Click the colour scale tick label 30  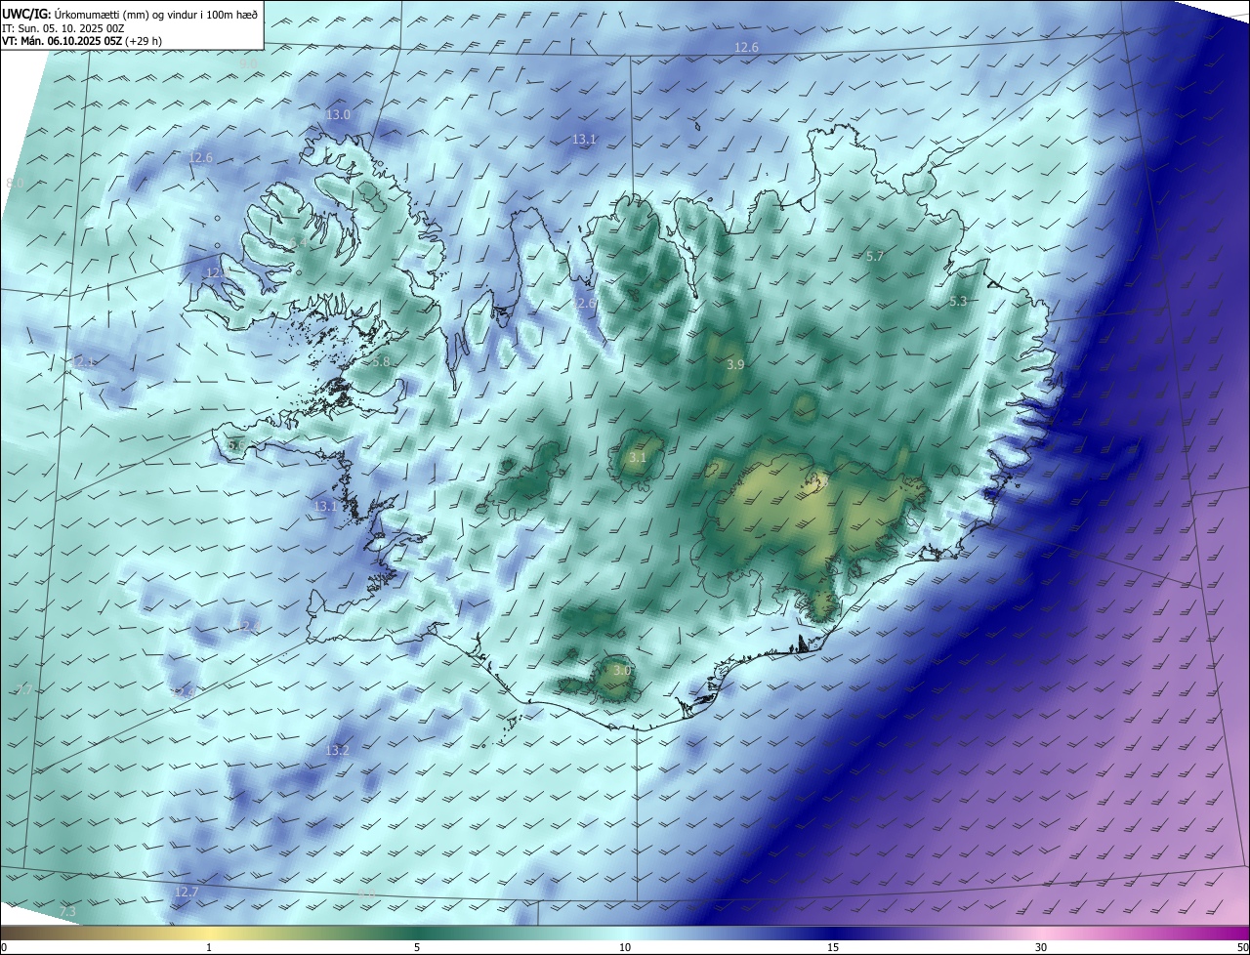(x=1041, y=947)
